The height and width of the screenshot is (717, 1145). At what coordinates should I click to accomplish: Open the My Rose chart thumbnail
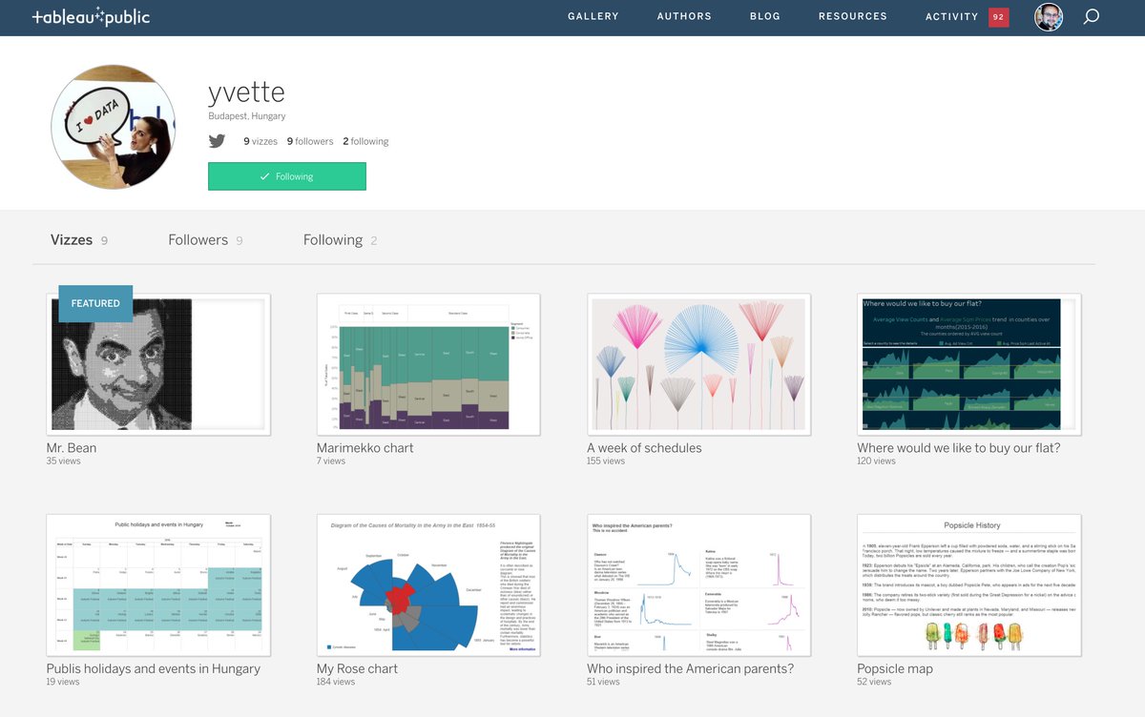click(428, 585)
